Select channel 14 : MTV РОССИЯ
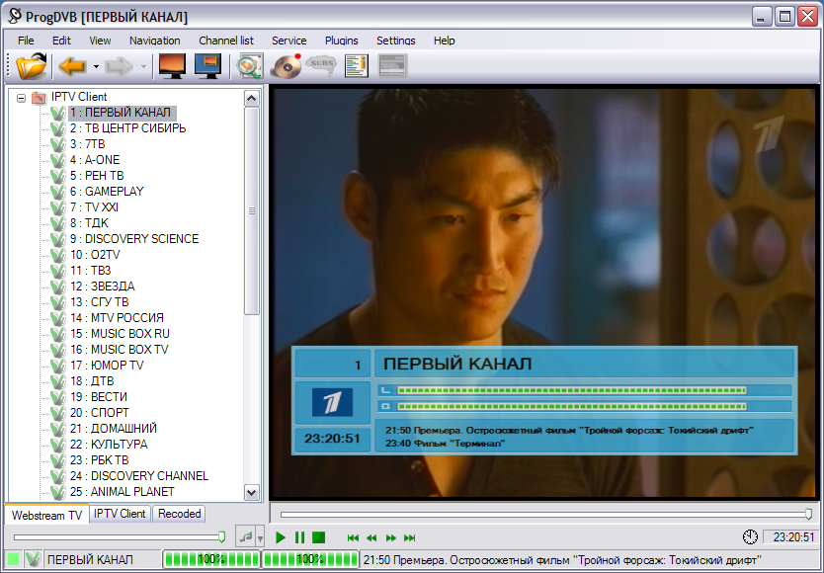Screen dimensions: 824x573 coord(117,317)
